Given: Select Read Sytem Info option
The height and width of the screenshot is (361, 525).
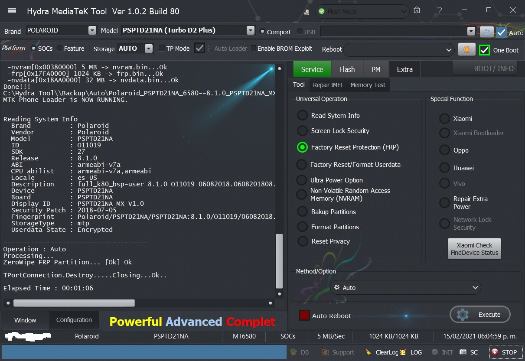Looking at the screenshot, I should pos(302,115).
